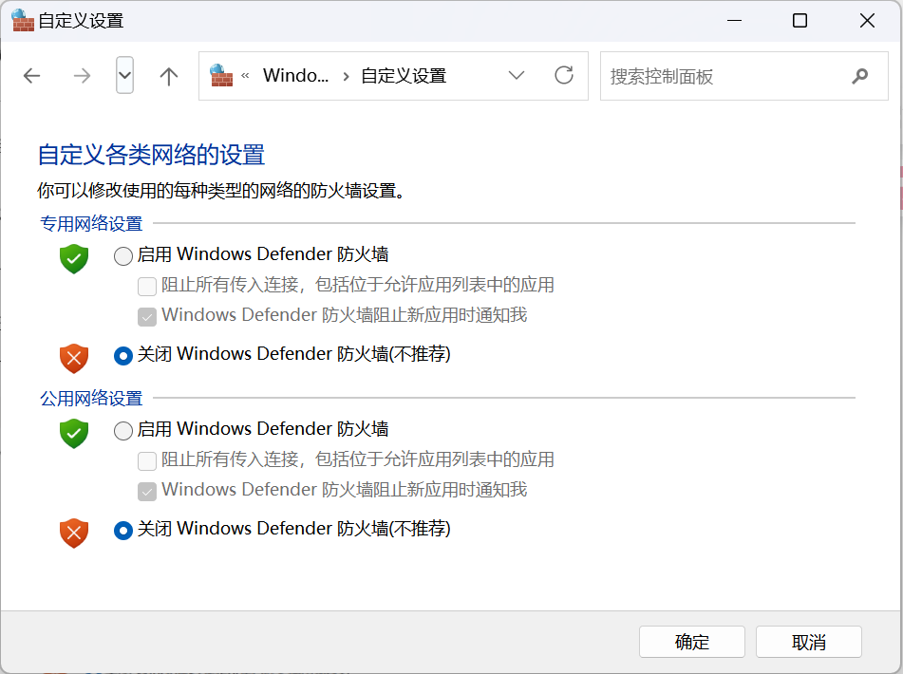Click green shield icon in 专用网络设置
903x674 pixels.
point(74,259)
